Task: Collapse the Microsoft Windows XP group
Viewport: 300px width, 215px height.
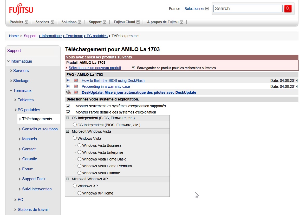Action: tap(67, 179)
